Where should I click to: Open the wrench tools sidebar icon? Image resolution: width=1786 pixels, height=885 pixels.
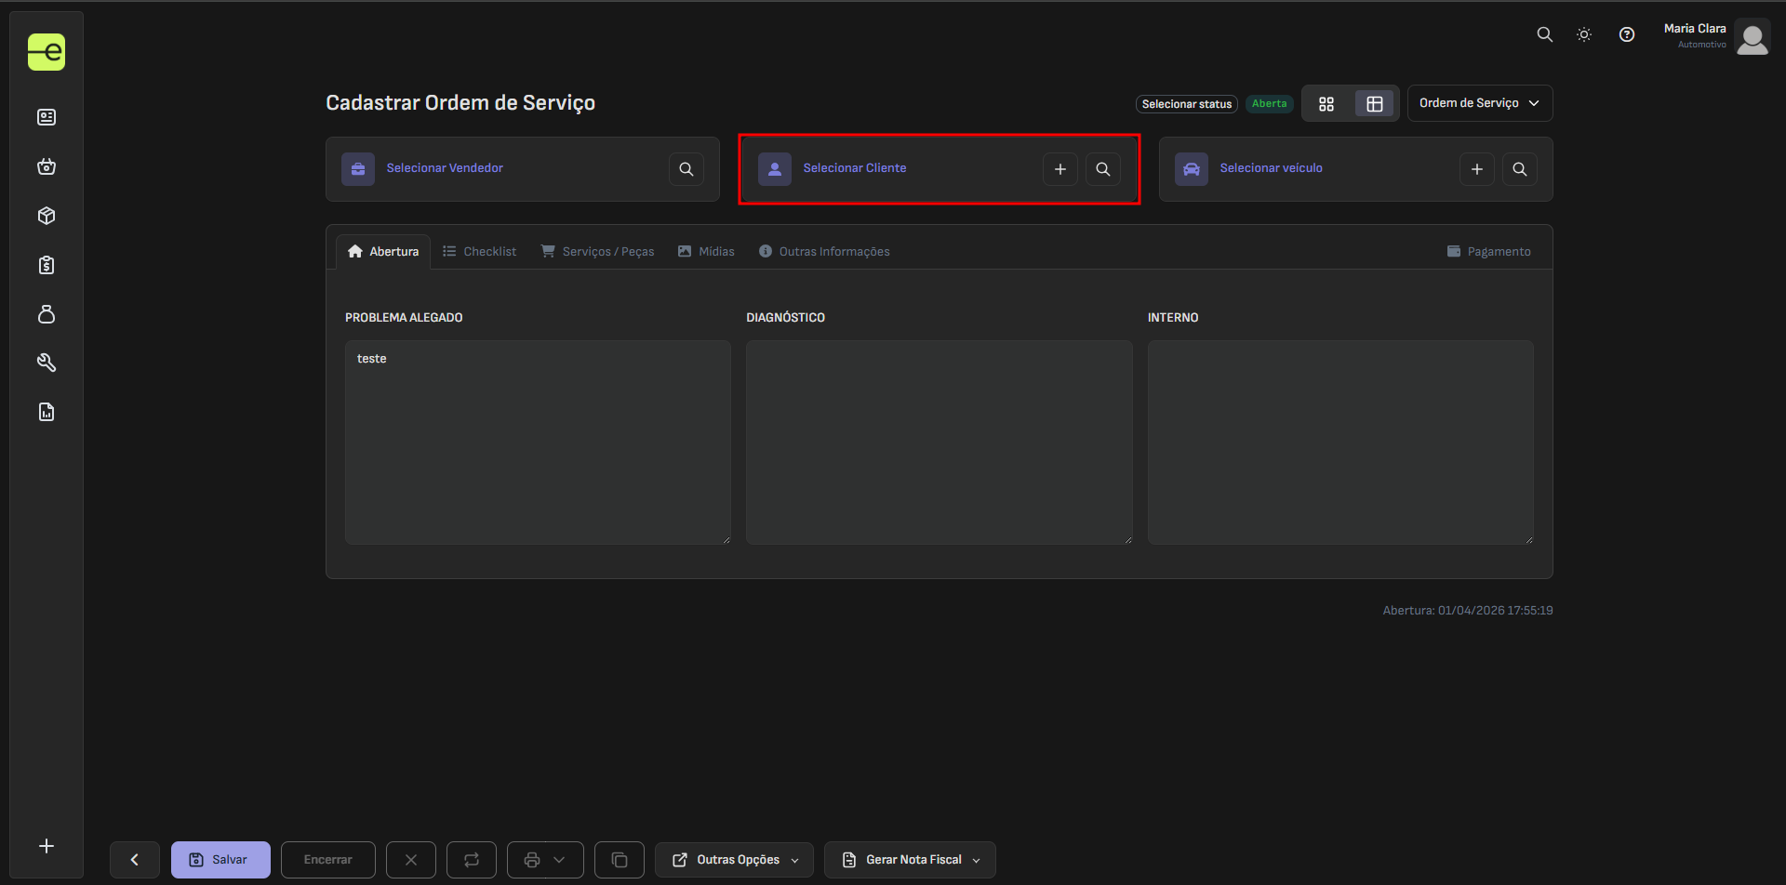(47, 363)
